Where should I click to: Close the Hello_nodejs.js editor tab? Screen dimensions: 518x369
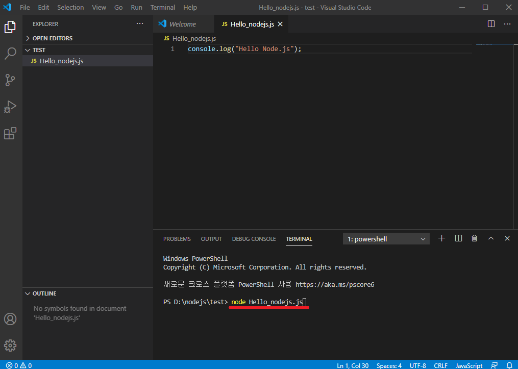coord(280,24)
